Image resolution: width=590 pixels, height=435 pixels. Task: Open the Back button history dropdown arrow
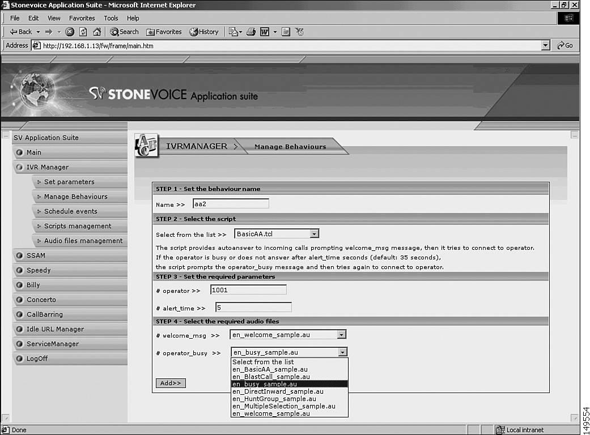point(38,32)
